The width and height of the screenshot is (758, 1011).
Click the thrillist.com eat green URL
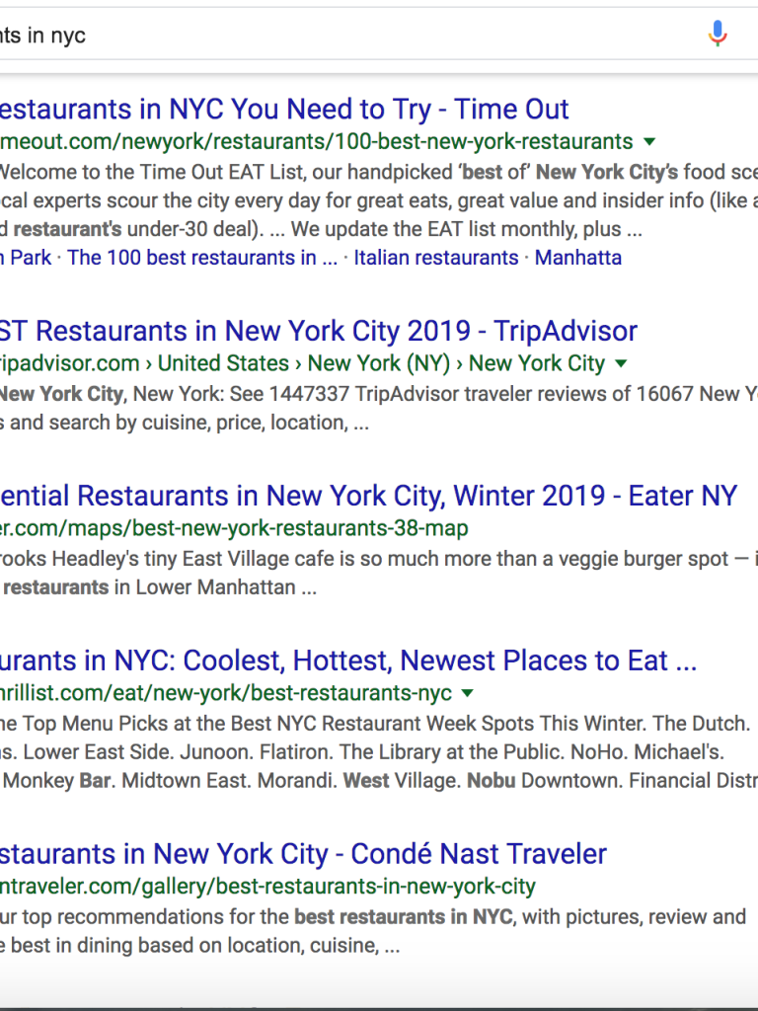pos(226,693)
